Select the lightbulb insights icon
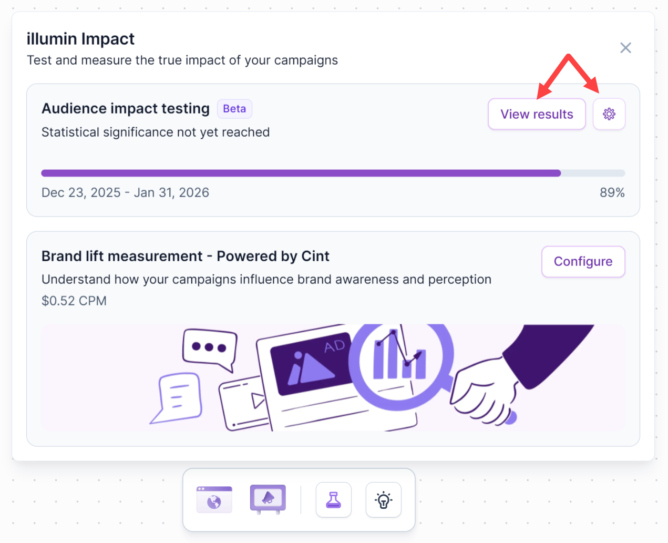The width and height of the screenshot is (668, 543). tap(383, 499)
